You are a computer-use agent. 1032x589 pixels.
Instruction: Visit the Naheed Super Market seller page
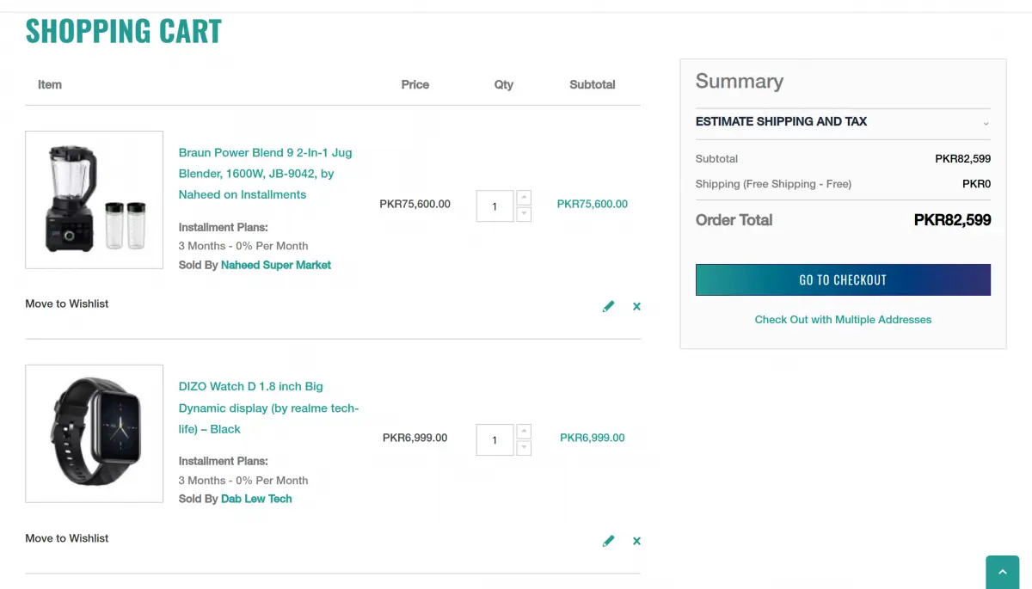click(x=275, y=265)
